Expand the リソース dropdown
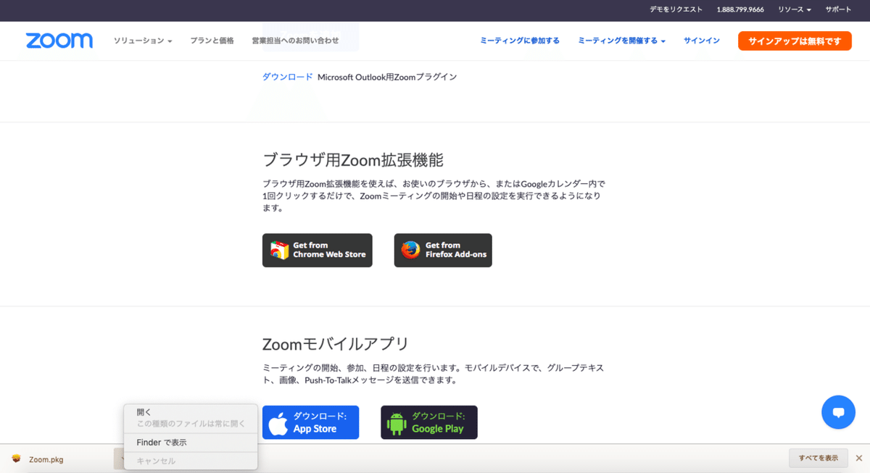Image resolution: width=870 pixels, height=473 pixels. (x=794, y=10)
